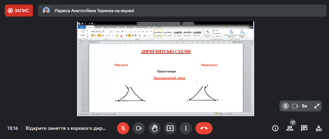Click camera icon in the self-view tile

click(x=295, y=106)
